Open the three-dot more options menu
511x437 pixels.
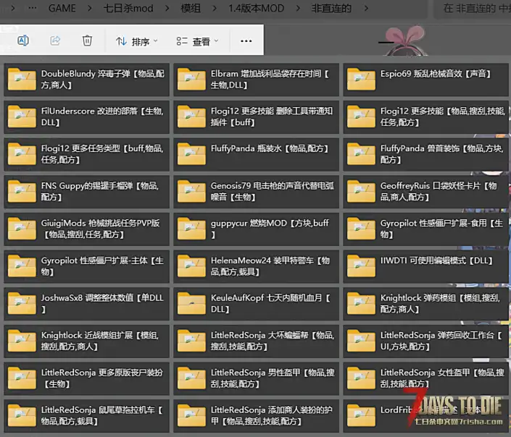(x=246, y=41)
